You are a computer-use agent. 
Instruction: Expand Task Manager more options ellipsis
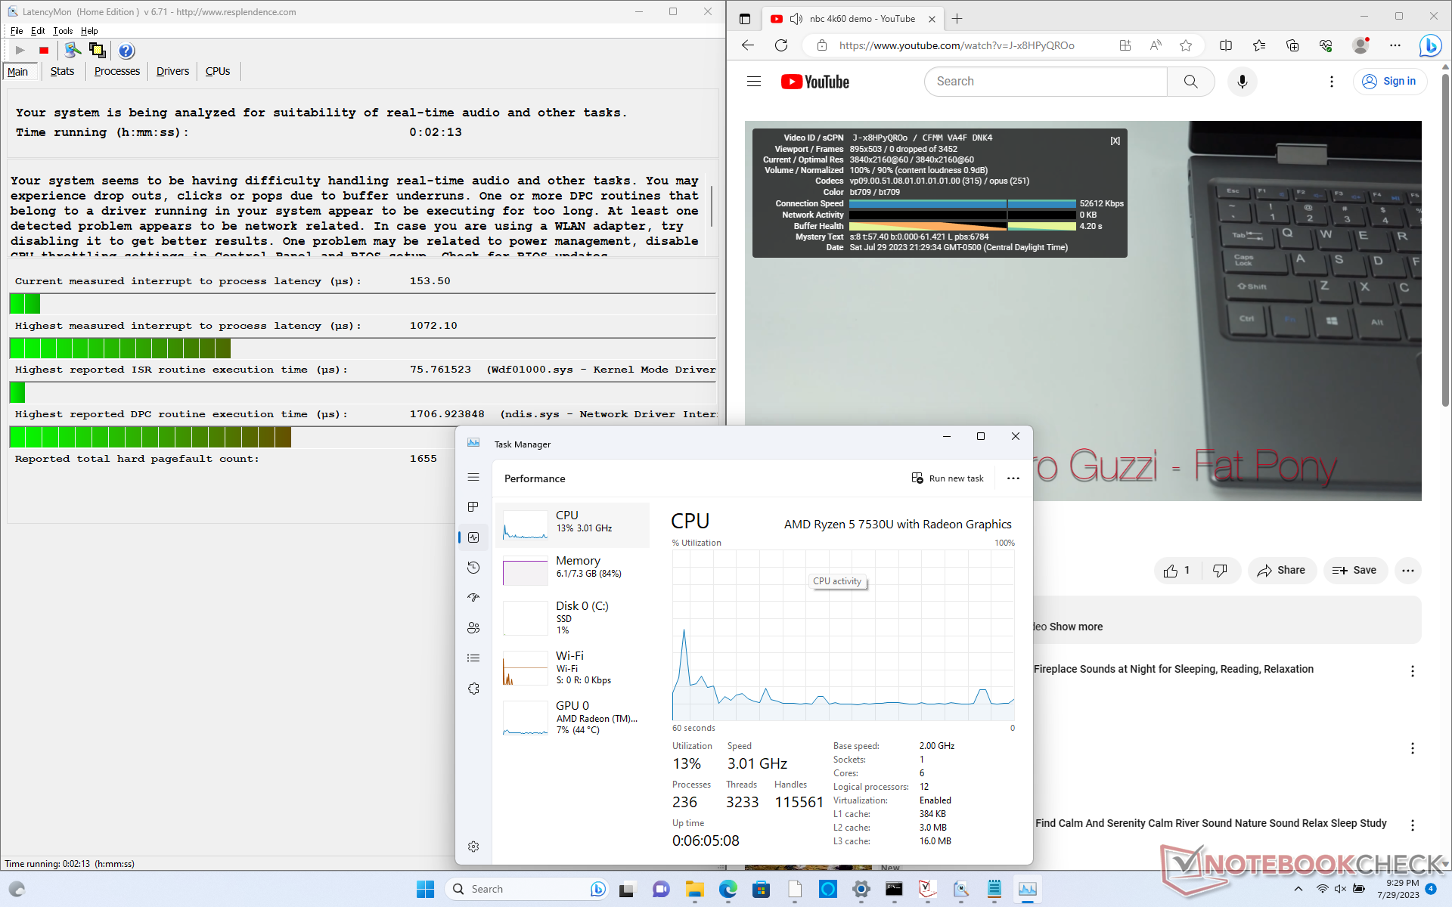1013,478
